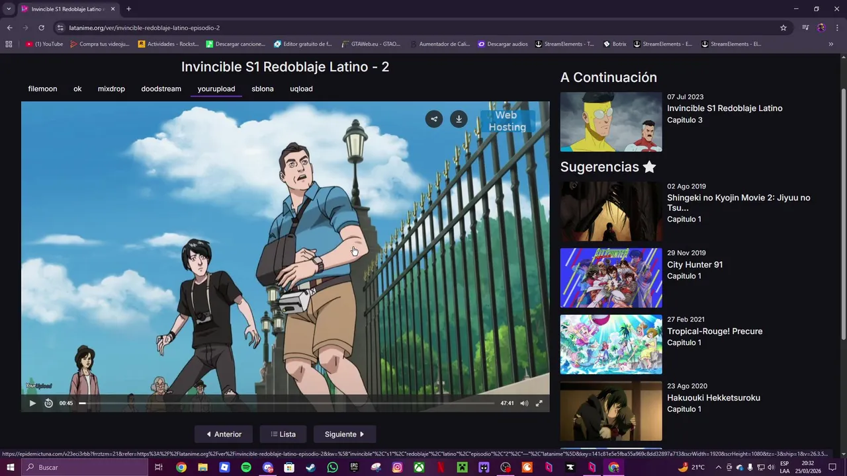Screen dimensions: 847x476
Task: Open the Hakuouki Hekketsuroku title link
Action: pos(713,398)
